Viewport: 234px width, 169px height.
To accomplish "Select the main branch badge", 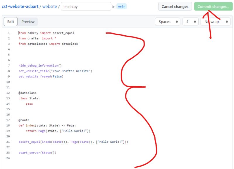I will click(122, 6).
